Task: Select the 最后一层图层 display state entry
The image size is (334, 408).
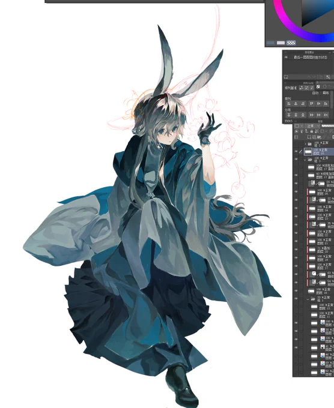Action: 311,57
